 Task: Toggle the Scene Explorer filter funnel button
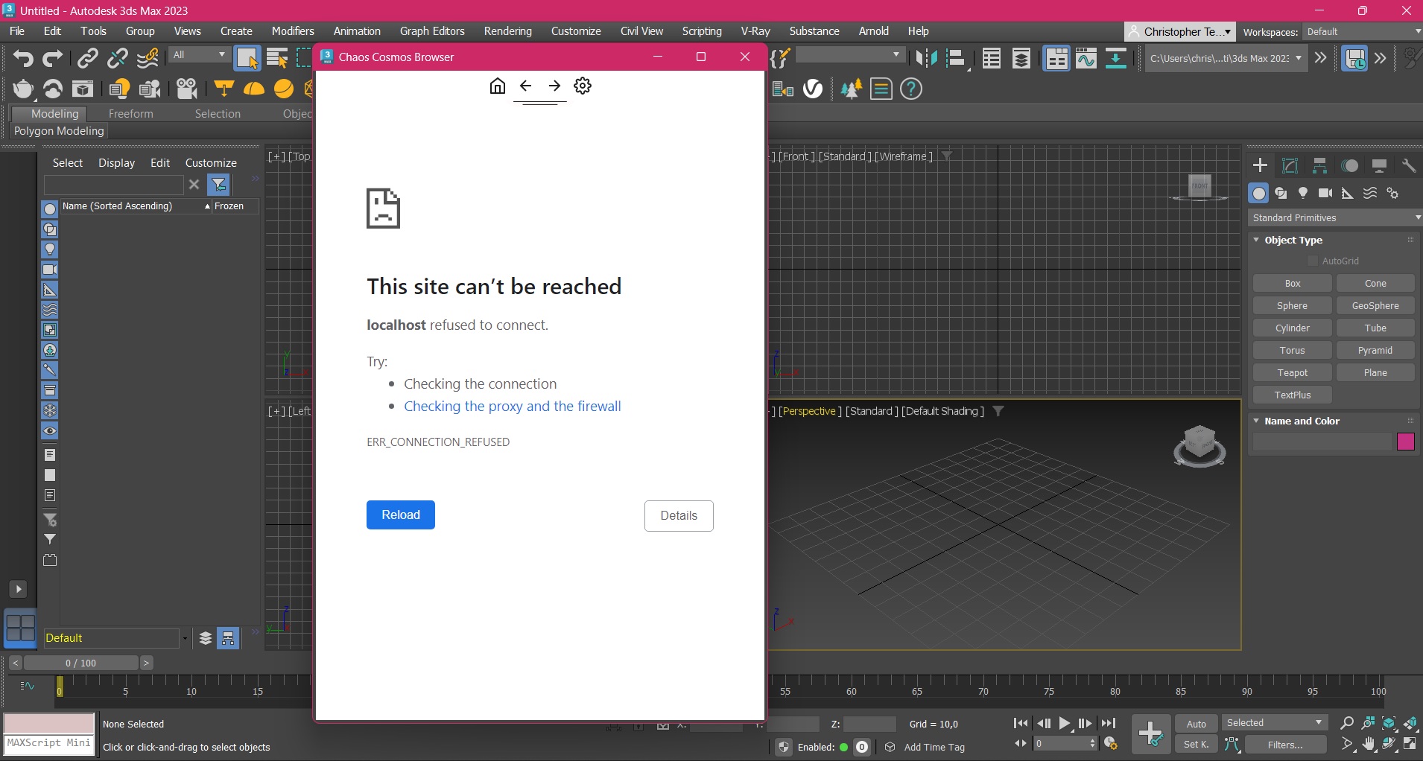click(x=219, y=185)
